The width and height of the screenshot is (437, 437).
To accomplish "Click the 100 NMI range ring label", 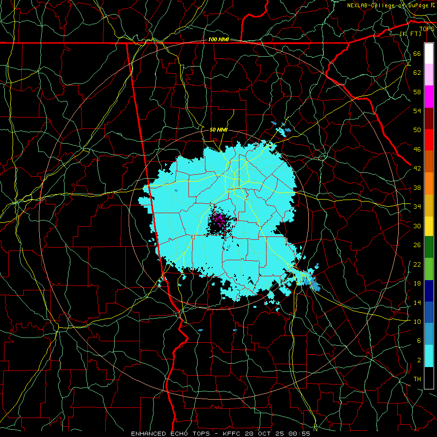I will [218, 39].
